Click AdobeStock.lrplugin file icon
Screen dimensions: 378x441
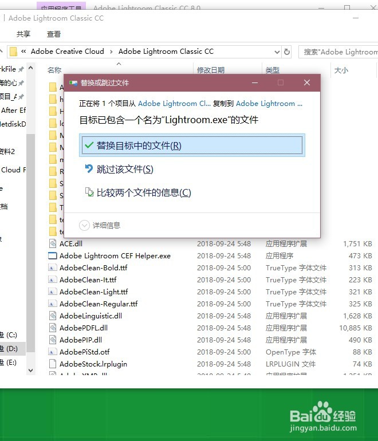53,364
